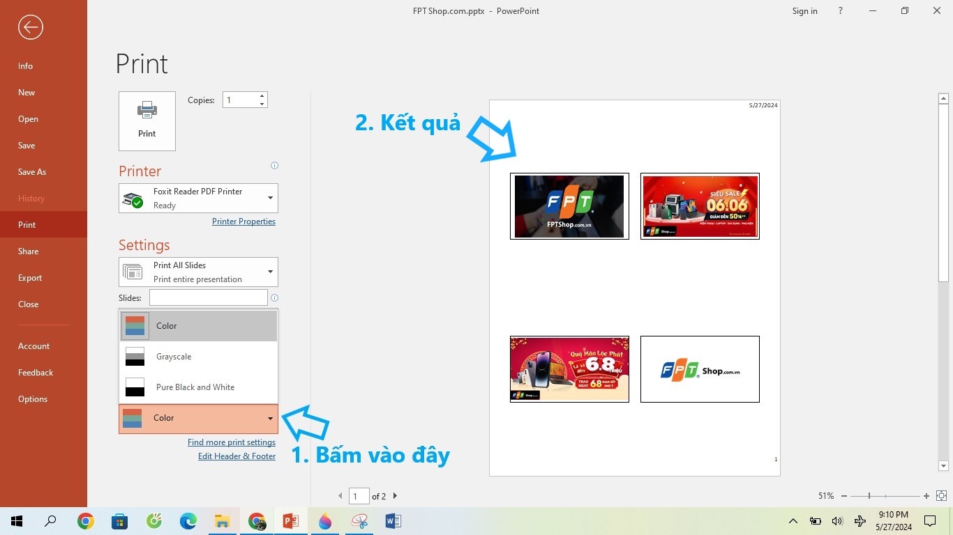Open the Share tab in sidebar

pos(43,251)
